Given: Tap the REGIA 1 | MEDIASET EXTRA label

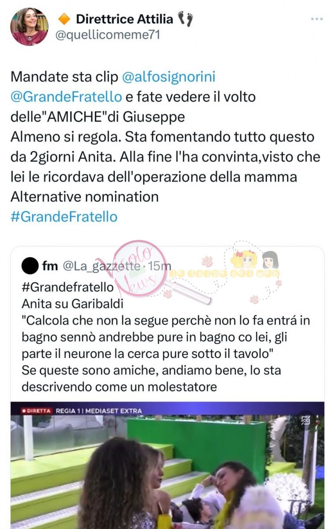Looking at the screenshot, I should click(x=98, y=411).
